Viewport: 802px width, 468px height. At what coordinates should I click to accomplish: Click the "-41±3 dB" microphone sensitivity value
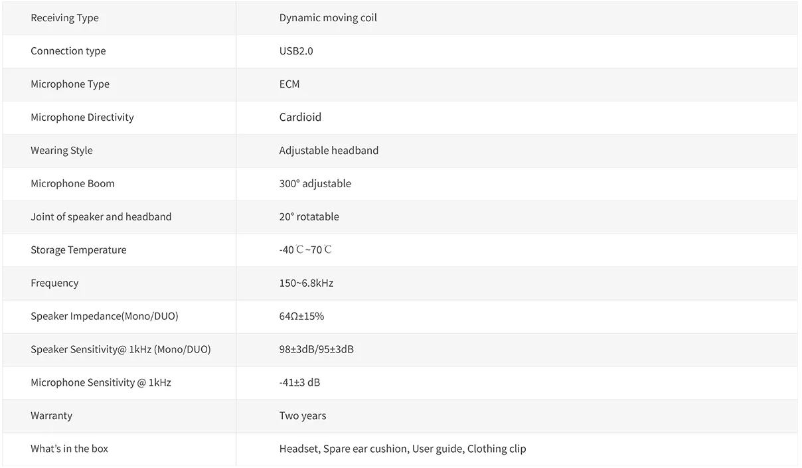[299, 383]
